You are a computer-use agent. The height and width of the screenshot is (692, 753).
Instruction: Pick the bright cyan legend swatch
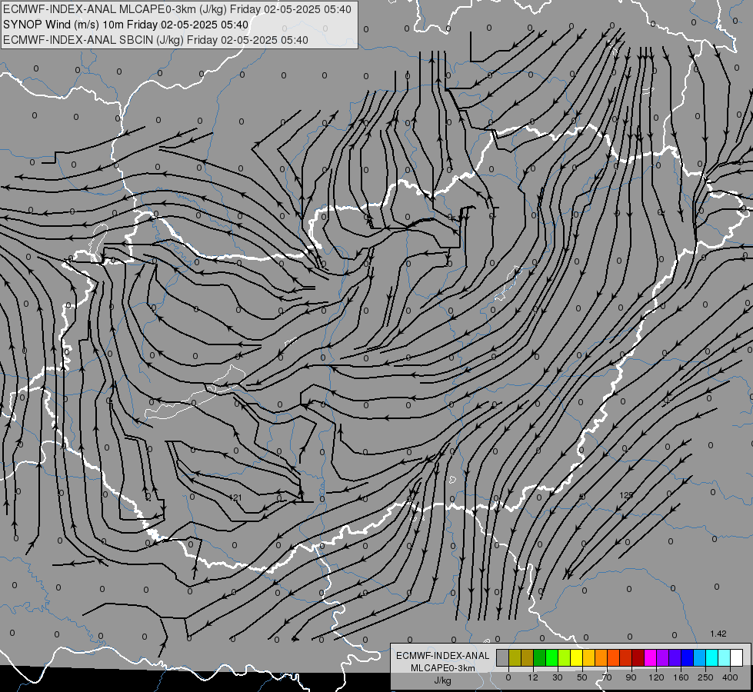713,658
